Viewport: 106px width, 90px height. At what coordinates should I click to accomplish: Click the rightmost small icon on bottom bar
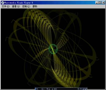coord(86,89)
